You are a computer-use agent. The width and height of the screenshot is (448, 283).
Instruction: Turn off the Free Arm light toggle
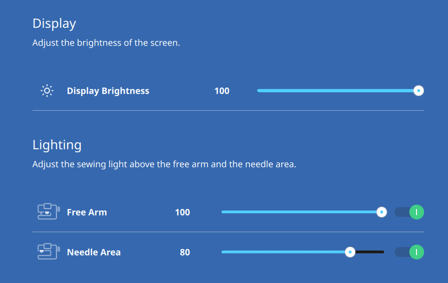pos(409,212)
